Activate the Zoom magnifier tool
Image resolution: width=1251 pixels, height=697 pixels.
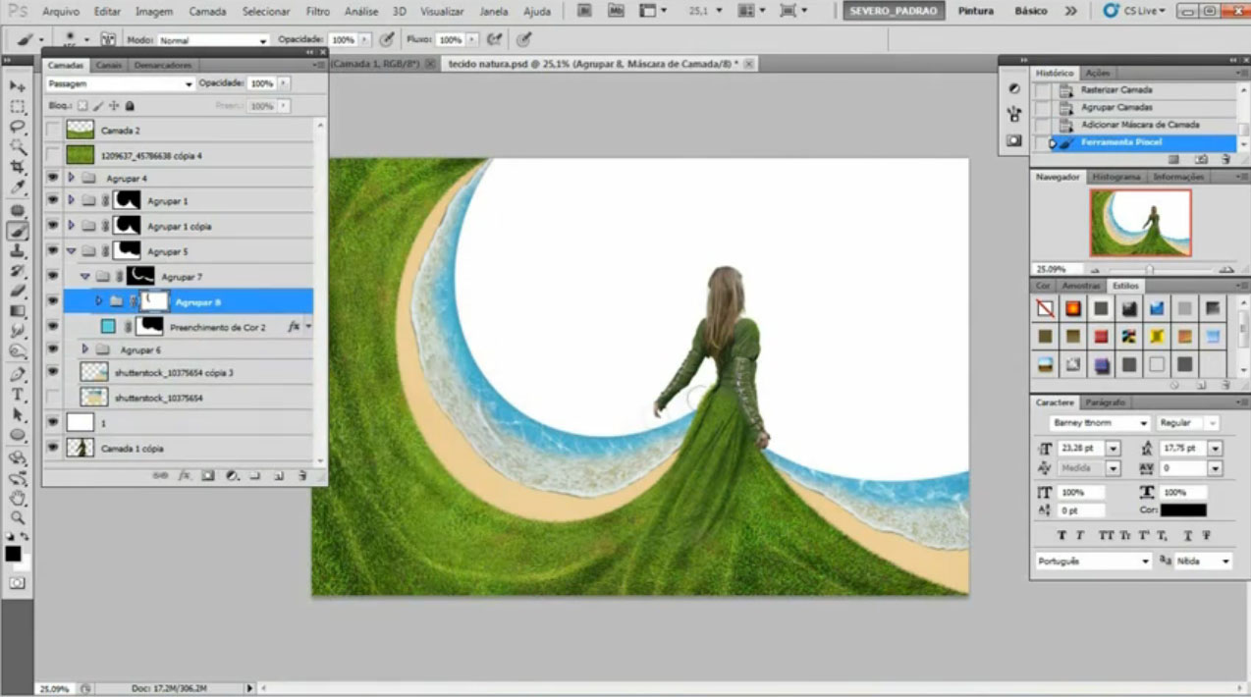pyautogui.click(x=17, y=517)
